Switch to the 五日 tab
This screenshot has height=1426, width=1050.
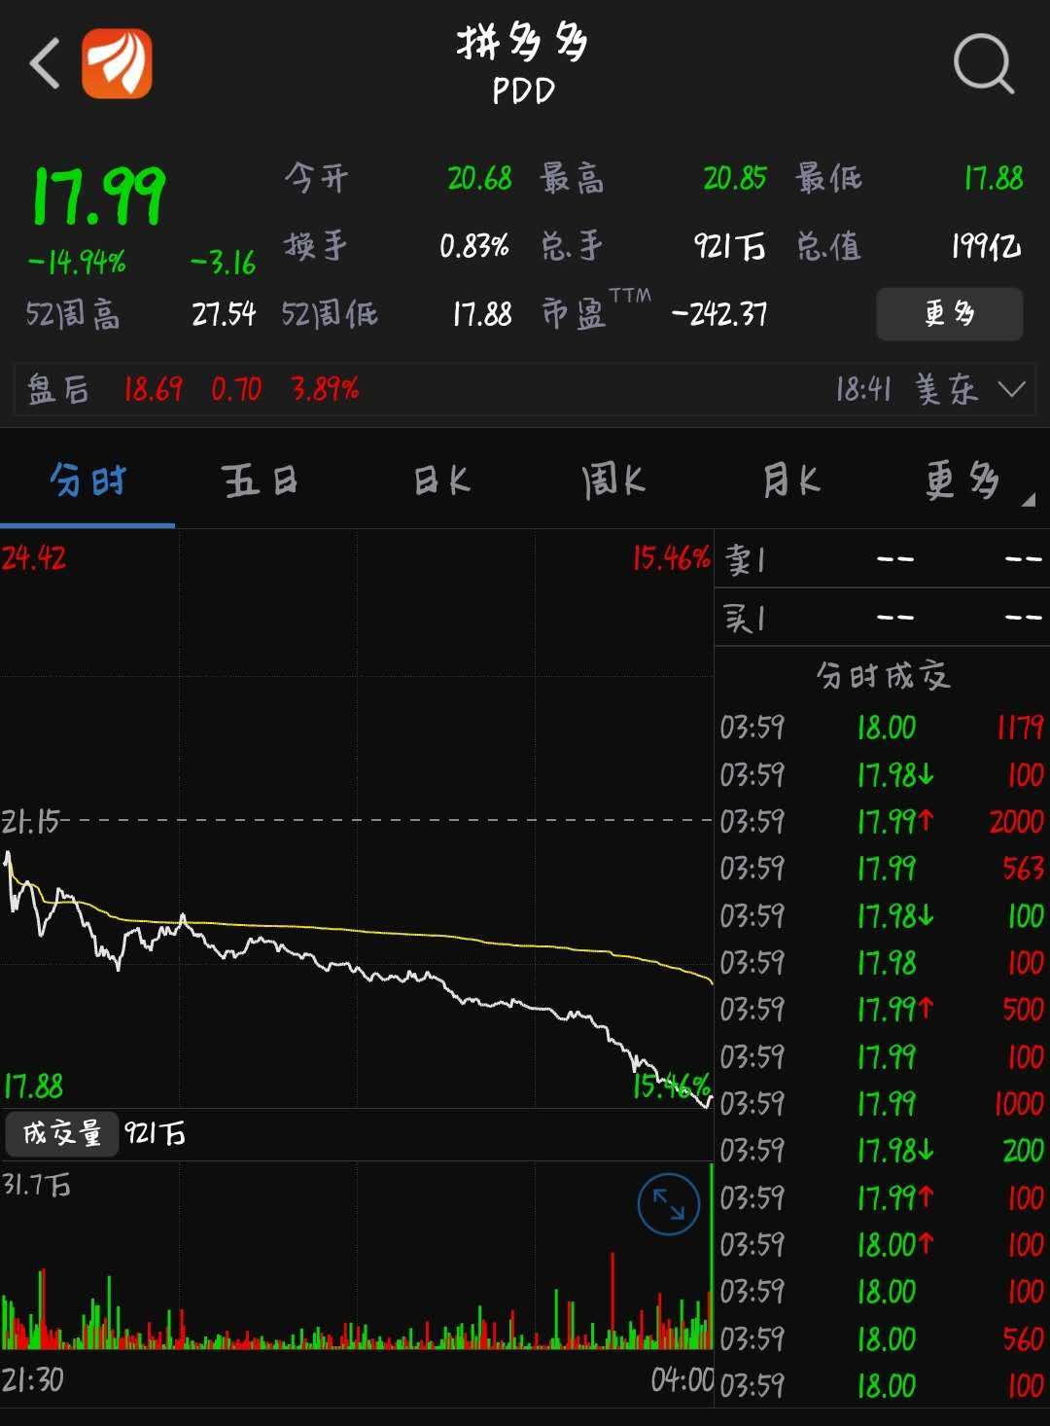(261, 481)
